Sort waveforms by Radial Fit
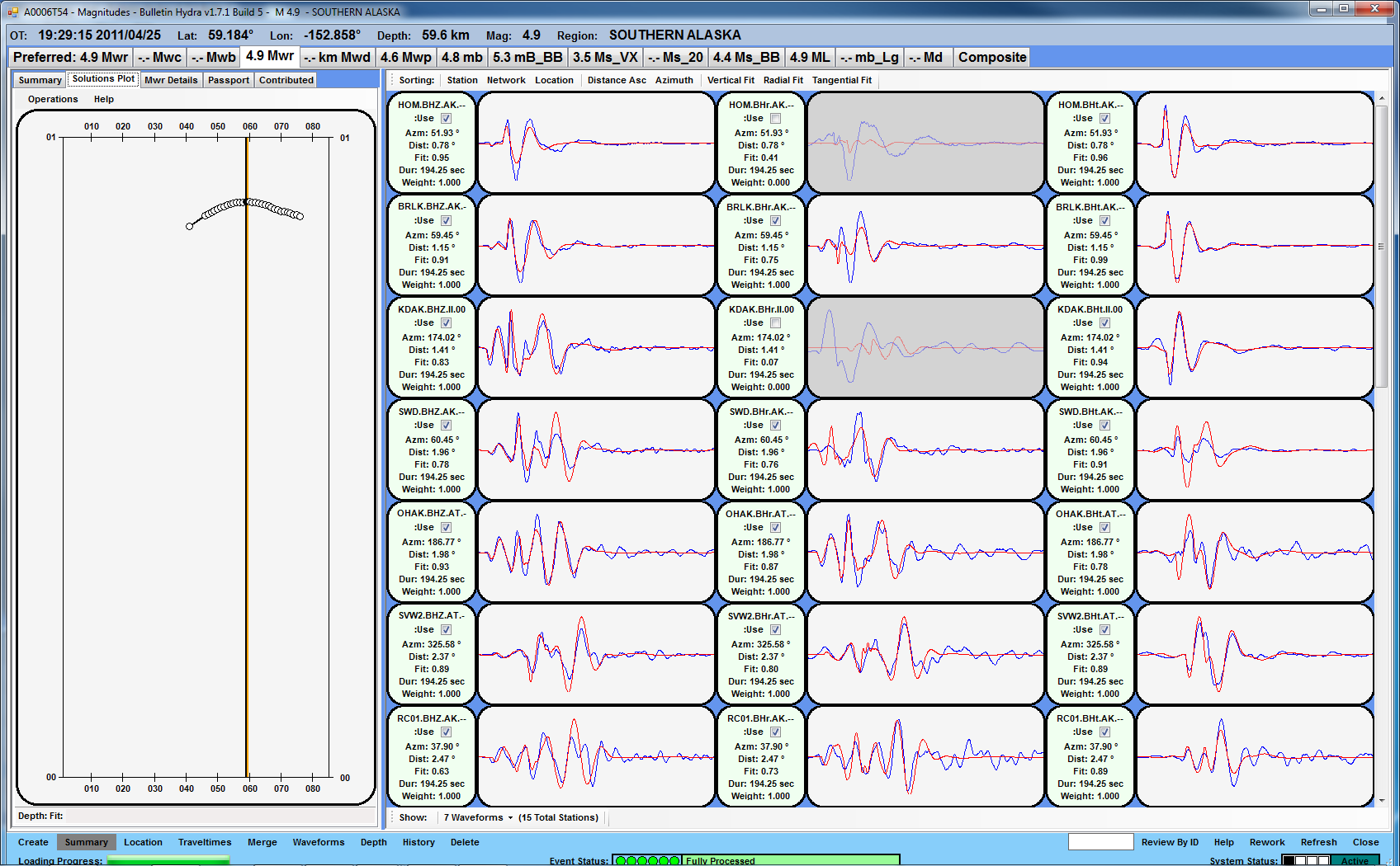1400x866 pixels. [x=783, y=80]
